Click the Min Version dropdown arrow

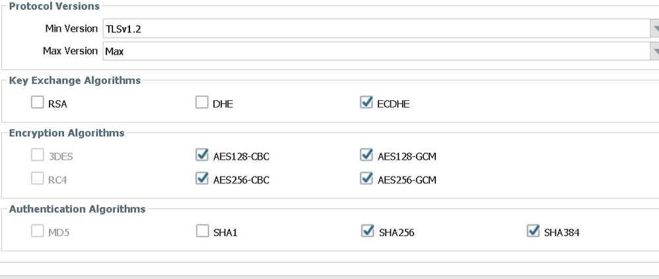(655, 29)
